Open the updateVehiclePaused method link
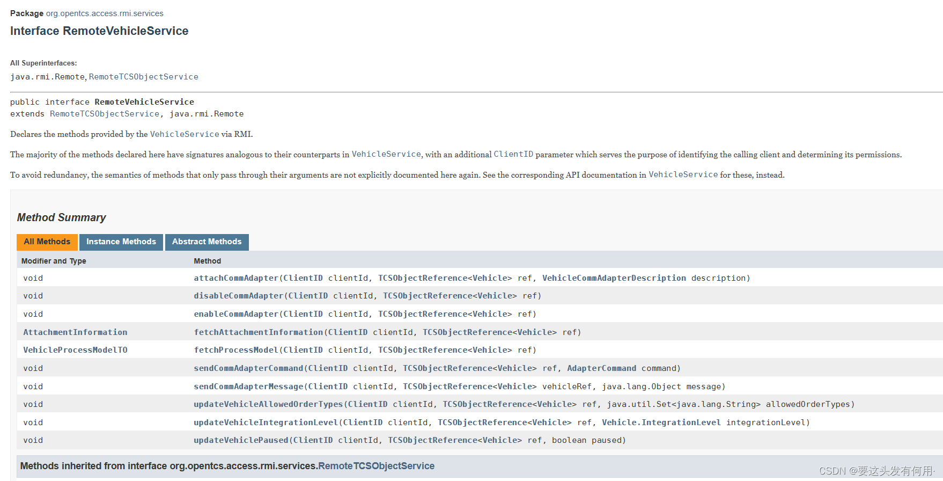Image resolution: width=943 pixels, height=481 pixels. (x=241, y=440)
